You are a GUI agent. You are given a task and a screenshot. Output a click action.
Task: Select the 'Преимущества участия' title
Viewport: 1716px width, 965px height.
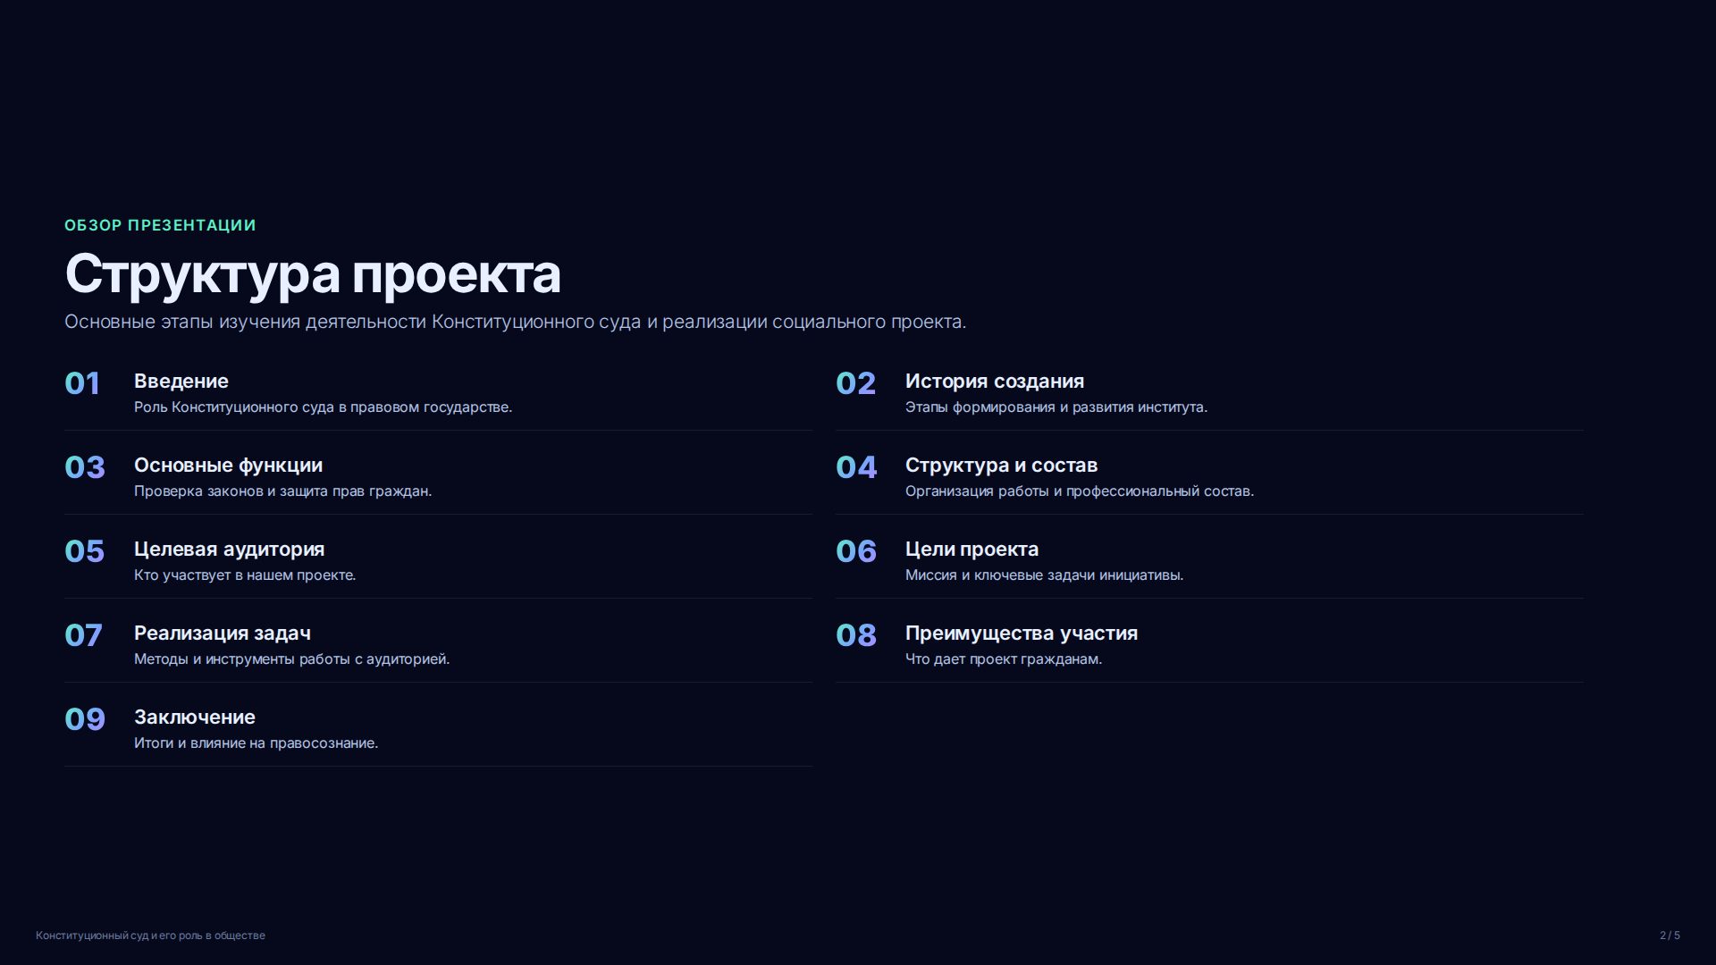(1022, 634)
